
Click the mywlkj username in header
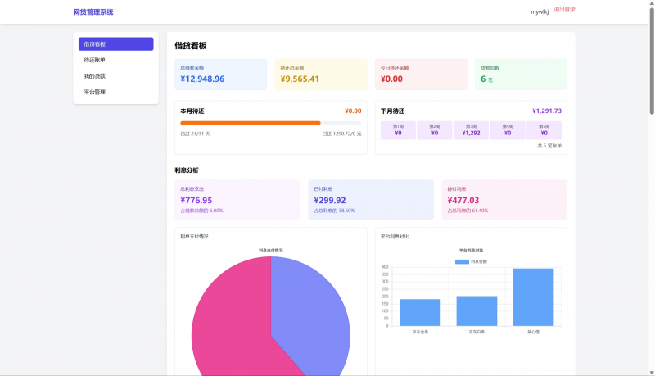pyautogui.click(x=540, y=12)
